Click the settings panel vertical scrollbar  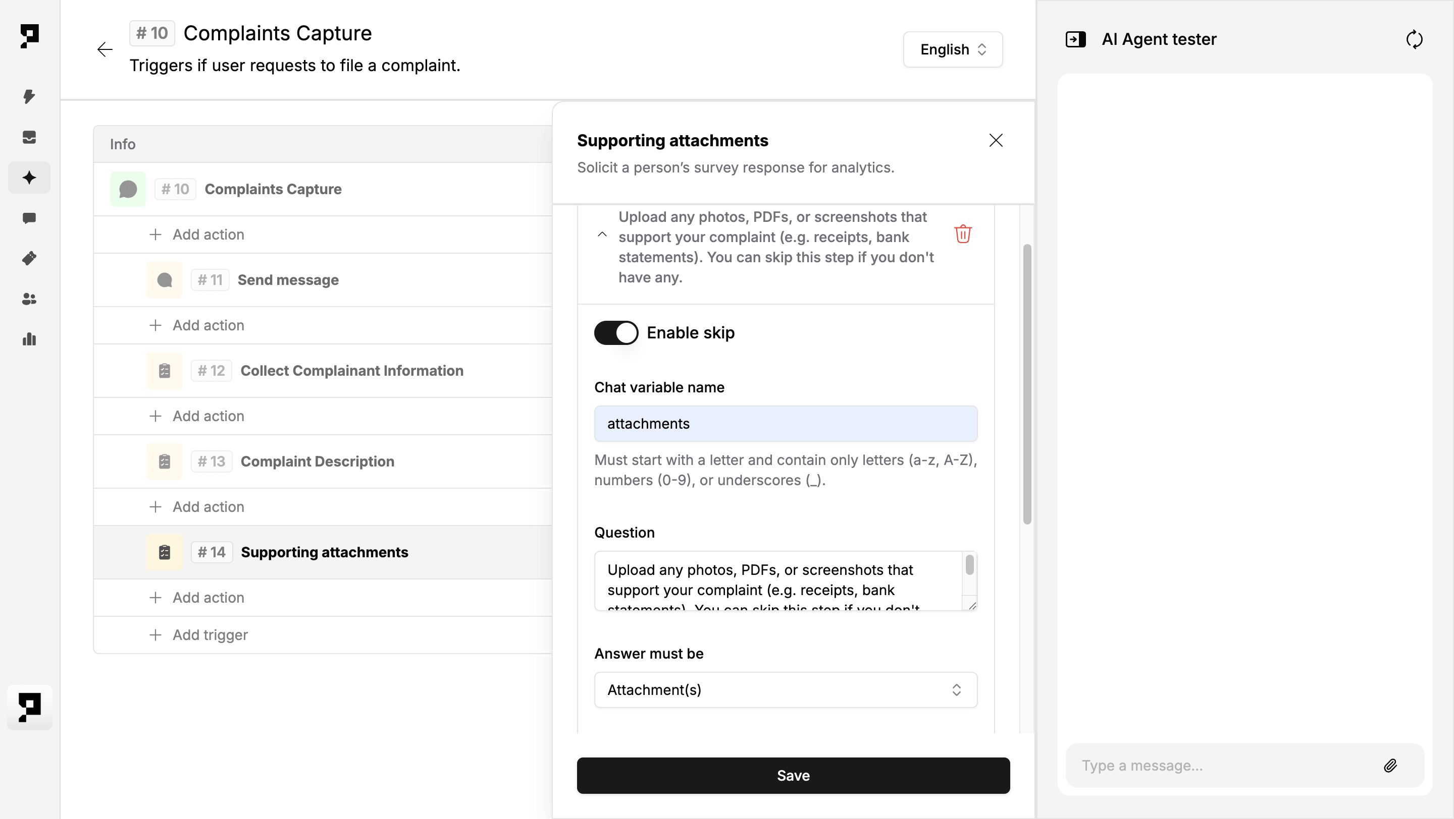1027,383
